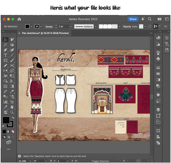This screenshot has height=163, width=171.
Task: Select the Eyedropper tool
Action: click(x=12, y=91)
